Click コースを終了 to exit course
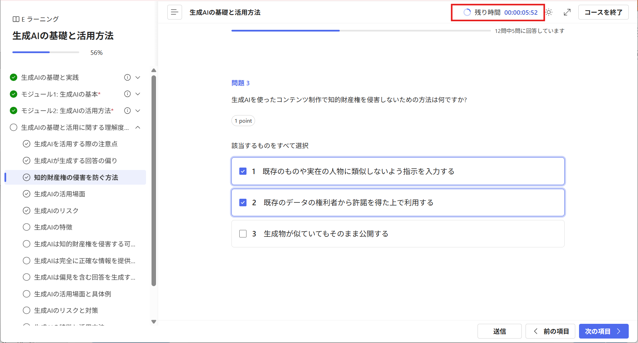 pos(603,12)
